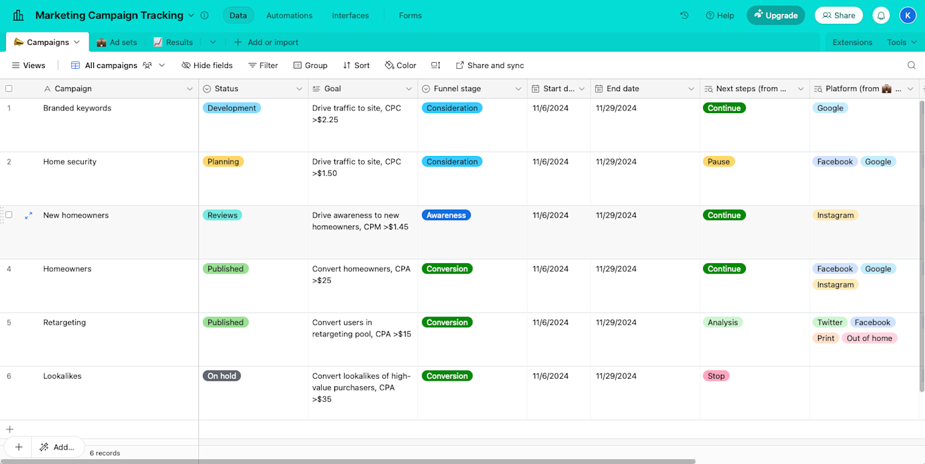Click the search magnifier icon
925x464 pixels.
tap(911, 65)
